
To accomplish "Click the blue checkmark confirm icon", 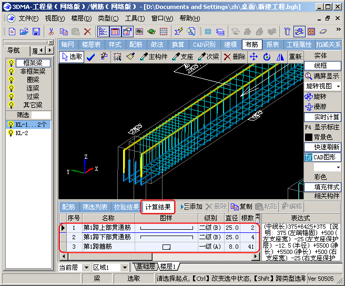I will [90, 57].
